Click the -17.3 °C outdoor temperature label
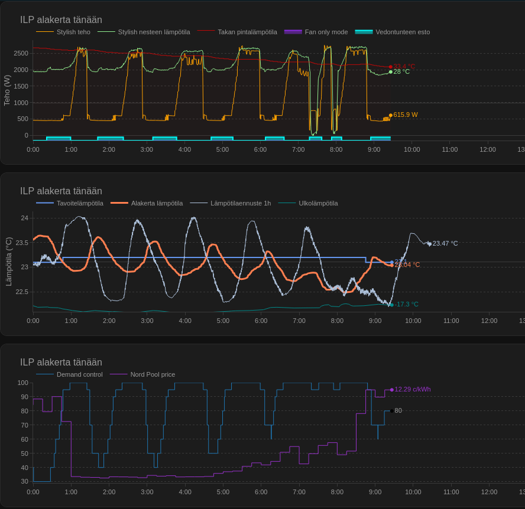 tap(406, 305)
